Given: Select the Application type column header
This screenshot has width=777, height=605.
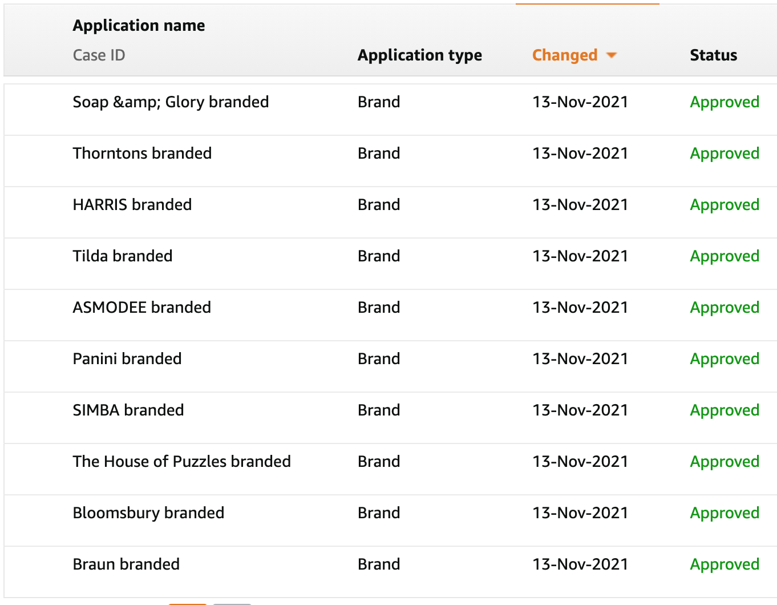Looking at the screenshot, I should point(420,55).
